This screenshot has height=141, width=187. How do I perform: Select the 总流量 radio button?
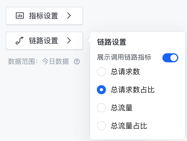(x=101, y=108)
